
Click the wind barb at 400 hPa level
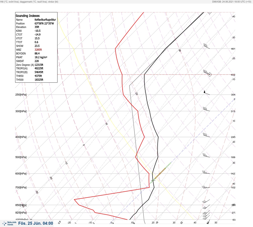pyautogui.click(x=206, y=135)
